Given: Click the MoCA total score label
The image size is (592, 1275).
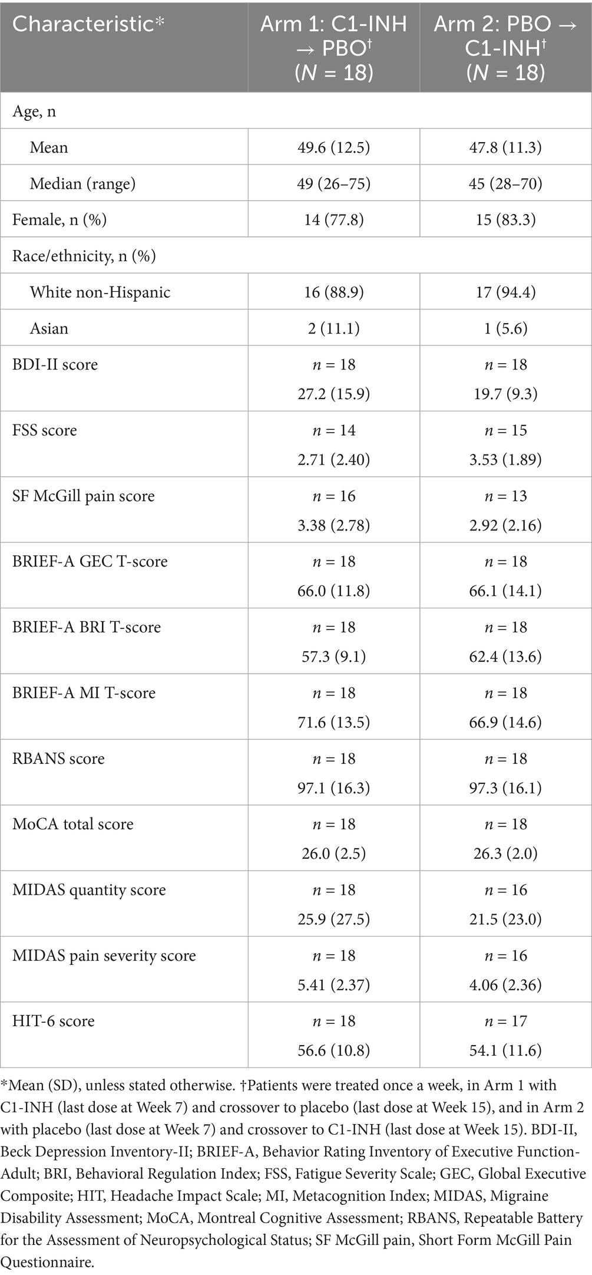Looking at the screenshot, I should [73, 824].
